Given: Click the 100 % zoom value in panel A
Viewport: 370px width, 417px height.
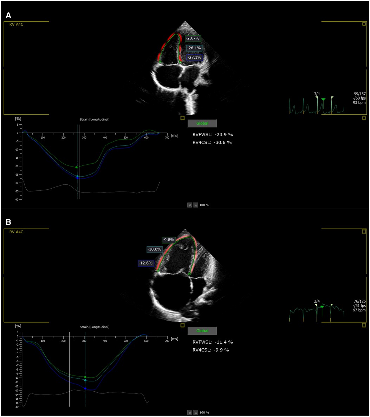Looking at the screenshot, I should pyautogui.click(x=204, y=205).
